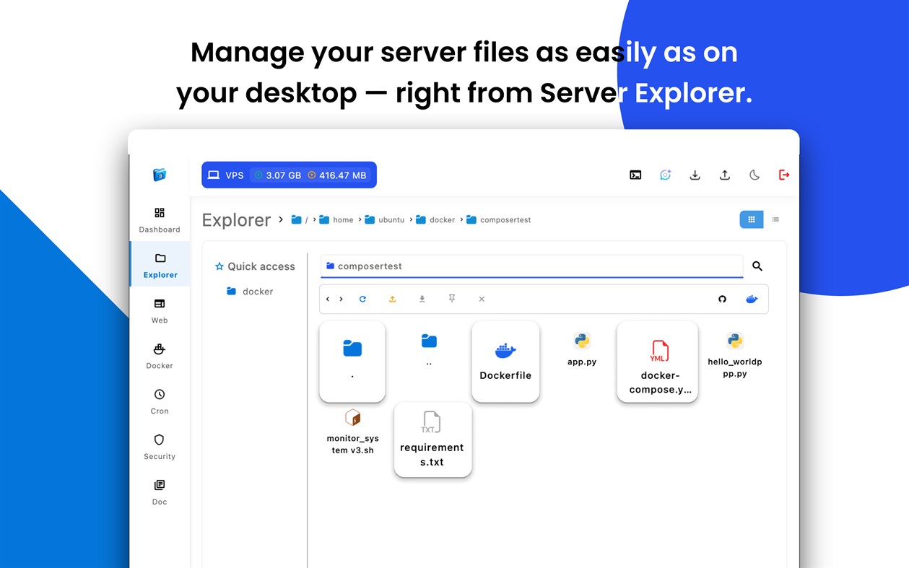Screen dimensions: 909x568
Task: Toggle dark mode with the moon icon
Action: click(754, 175)
